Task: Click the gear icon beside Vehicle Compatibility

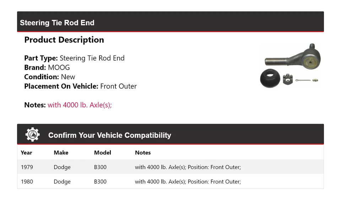Action: pyautogui.click(x=32, y=135)
